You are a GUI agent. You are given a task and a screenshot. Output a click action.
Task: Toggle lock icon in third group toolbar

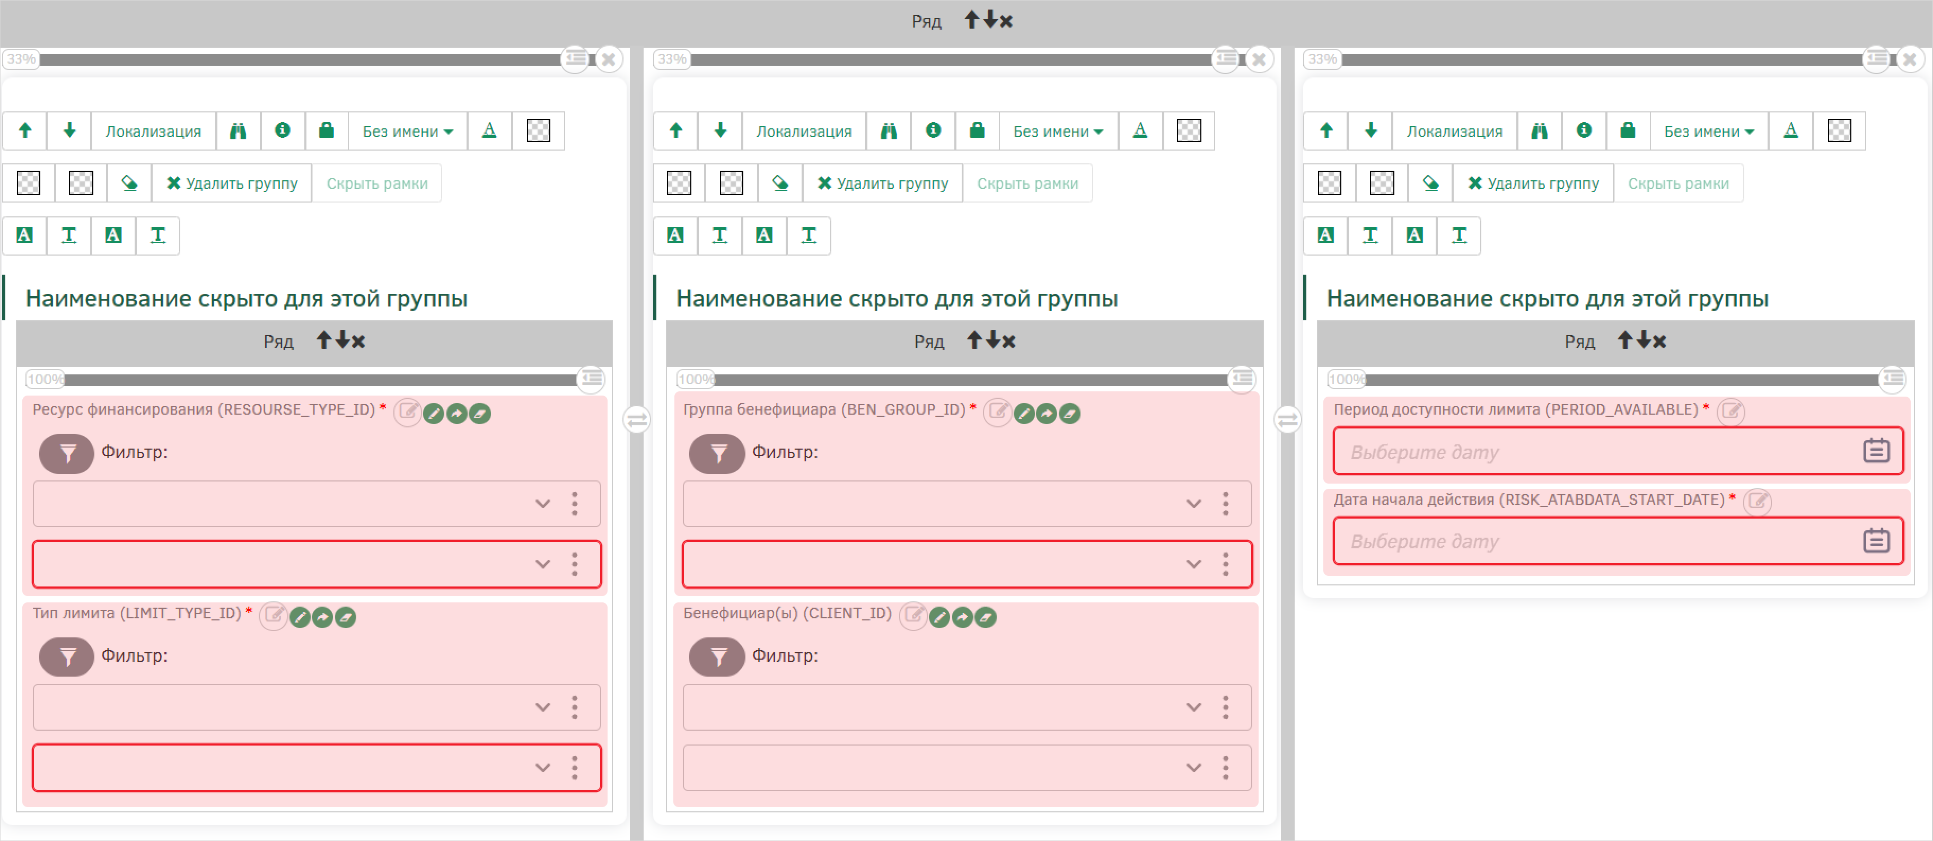1628,130
